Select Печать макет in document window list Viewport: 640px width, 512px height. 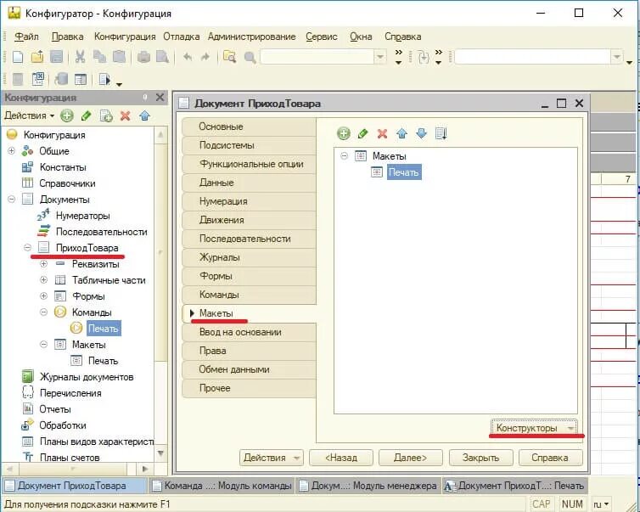404,172
